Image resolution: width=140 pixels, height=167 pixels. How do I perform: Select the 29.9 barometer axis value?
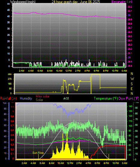click(130, 19)
